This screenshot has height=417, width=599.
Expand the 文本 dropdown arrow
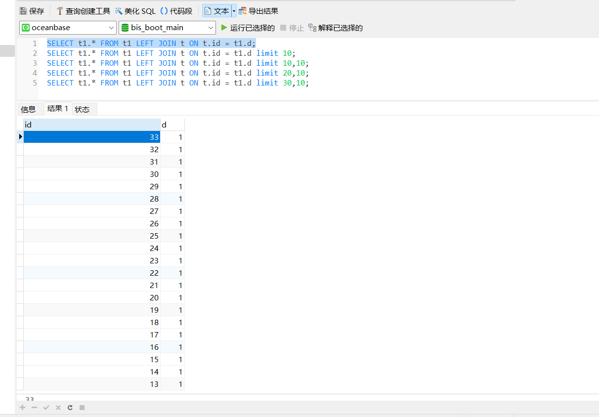(234, 11)
